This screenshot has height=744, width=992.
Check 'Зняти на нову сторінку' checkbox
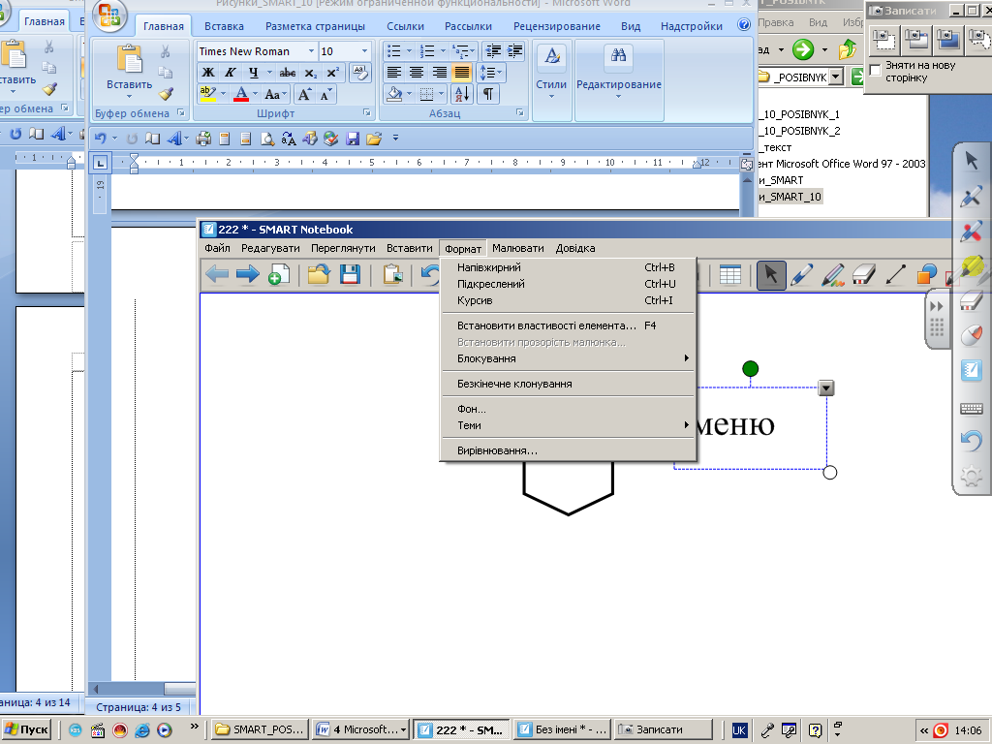876,70
